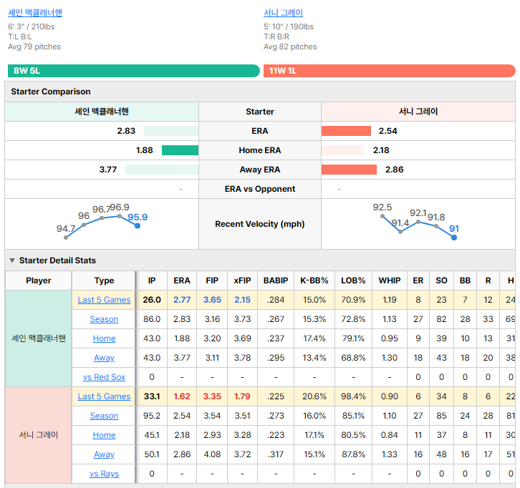Image resolution: width=520 pixels, height=488 pixels.
Task: Click the IP column header
Action: (x=152, y=280)
